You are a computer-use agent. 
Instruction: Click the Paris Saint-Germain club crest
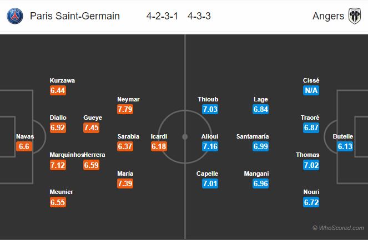pyautogui.click(x=15, y=16)
